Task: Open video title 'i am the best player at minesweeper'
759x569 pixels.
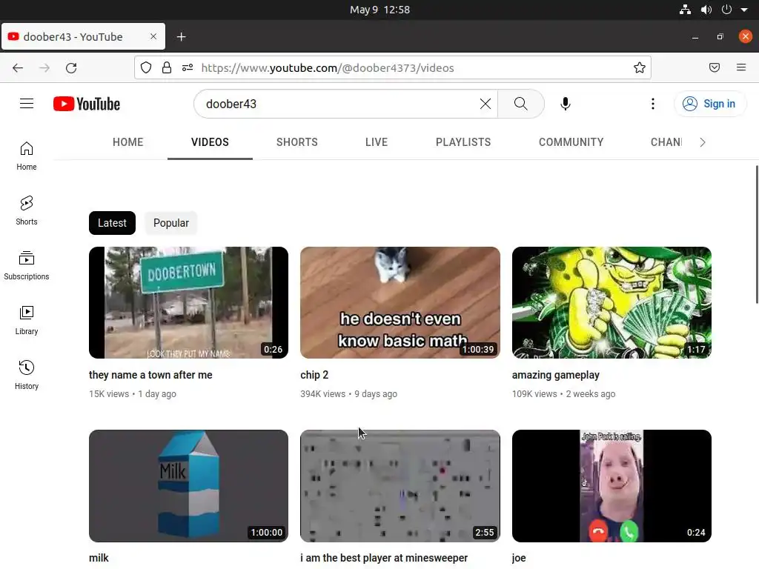Action: (384, 558)
